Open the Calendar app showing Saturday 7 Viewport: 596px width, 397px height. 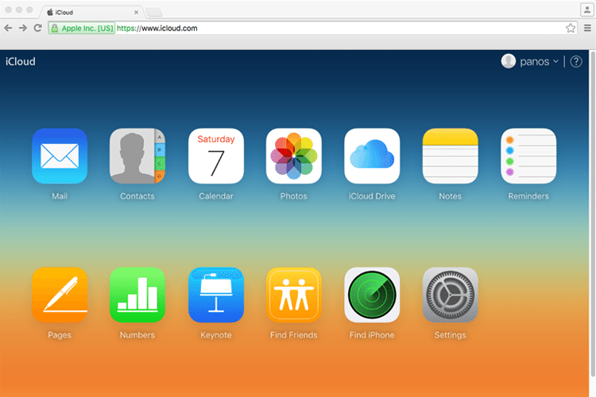pos(216,156)
